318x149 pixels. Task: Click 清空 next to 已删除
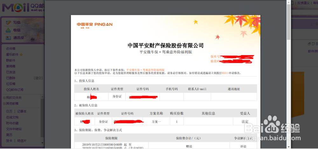pos(38,78)
